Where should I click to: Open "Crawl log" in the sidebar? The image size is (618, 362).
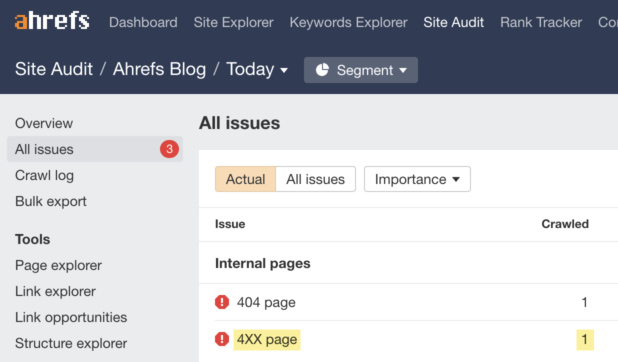[x=44, y=175]
